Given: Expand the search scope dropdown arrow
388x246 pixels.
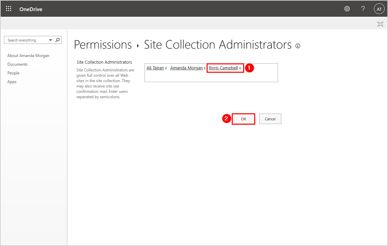Looking at the screenshot, I should point(51,40).
